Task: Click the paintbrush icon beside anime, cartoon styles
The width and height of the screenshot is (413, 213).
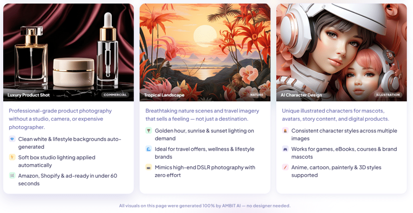Action: tap(285, 167)
